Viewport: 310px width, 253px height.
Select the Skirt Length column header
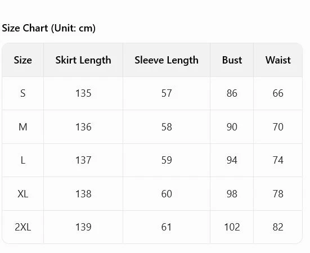pos(83,60)
